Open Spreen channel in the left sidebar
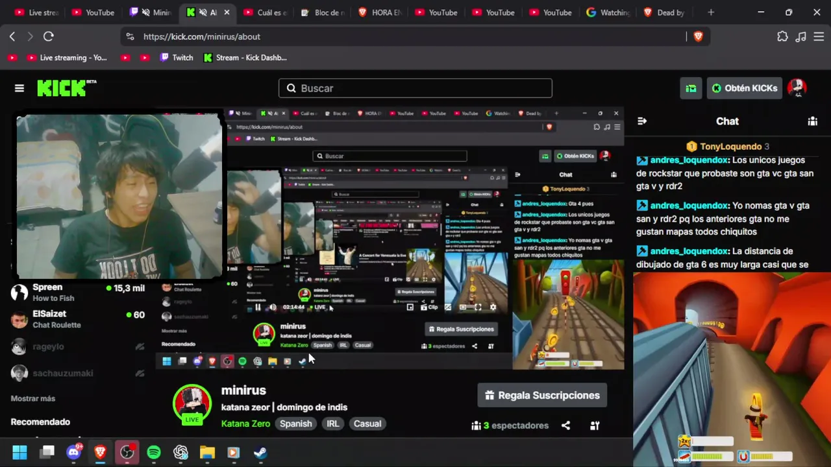This screenshot has width=831, height=467. (x=78, y=293)
